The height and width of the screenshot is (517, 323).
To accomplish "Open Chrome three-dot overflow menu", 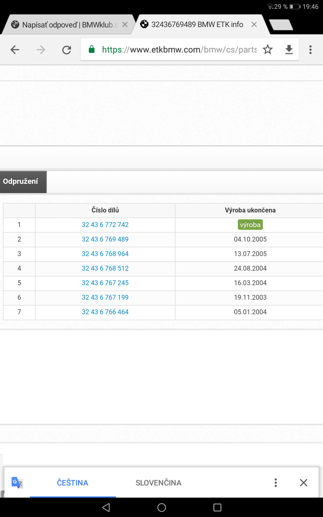I will (310, 50).
